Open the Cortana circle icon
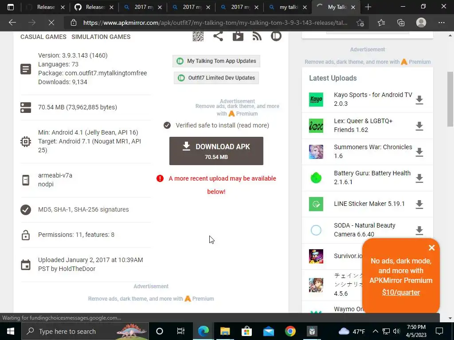 coord(160,331)
